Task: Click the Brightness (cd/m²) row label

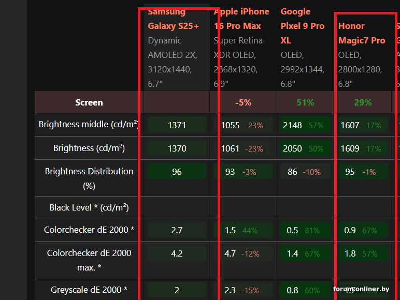Action: coord(89,148)
